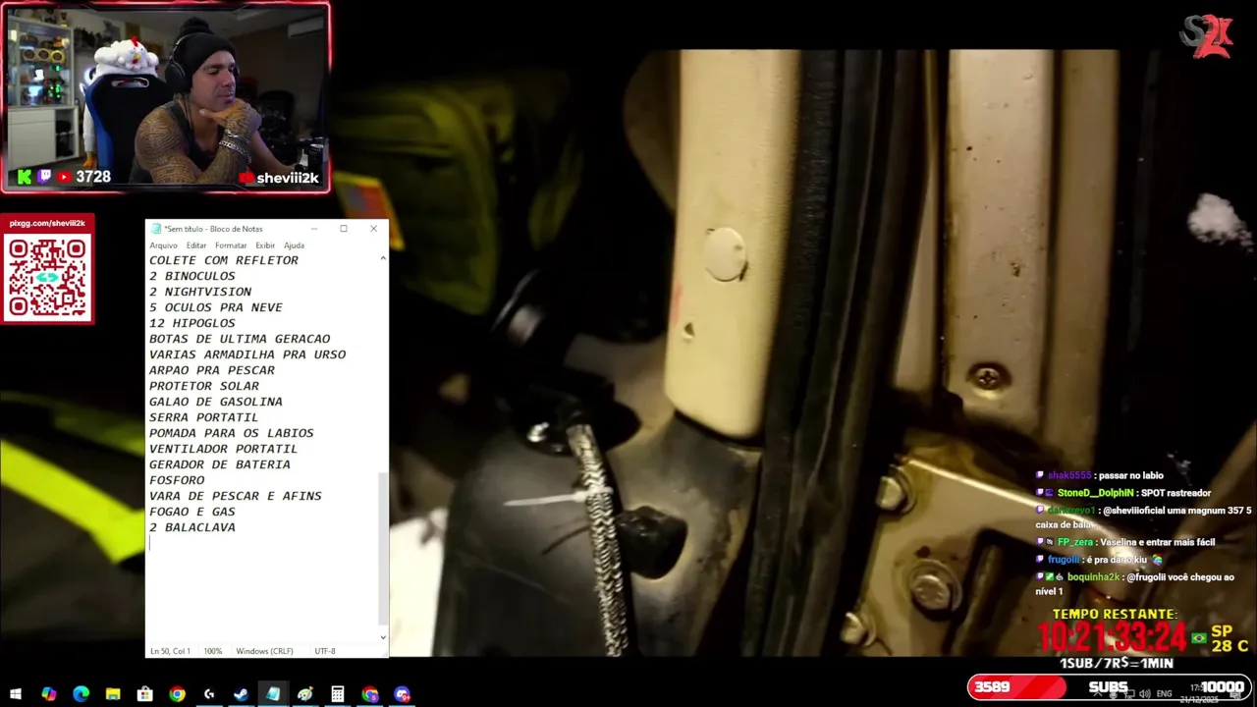Viewport: 1257px width, 707px height.
Task: Click on GALAO DE GASOLINA line
Action: pos(216,402)
